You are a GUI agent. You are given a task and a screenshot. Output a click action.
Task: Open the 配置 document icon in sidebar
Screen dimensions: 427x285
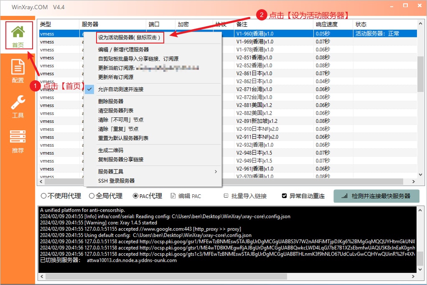point(18,68)
